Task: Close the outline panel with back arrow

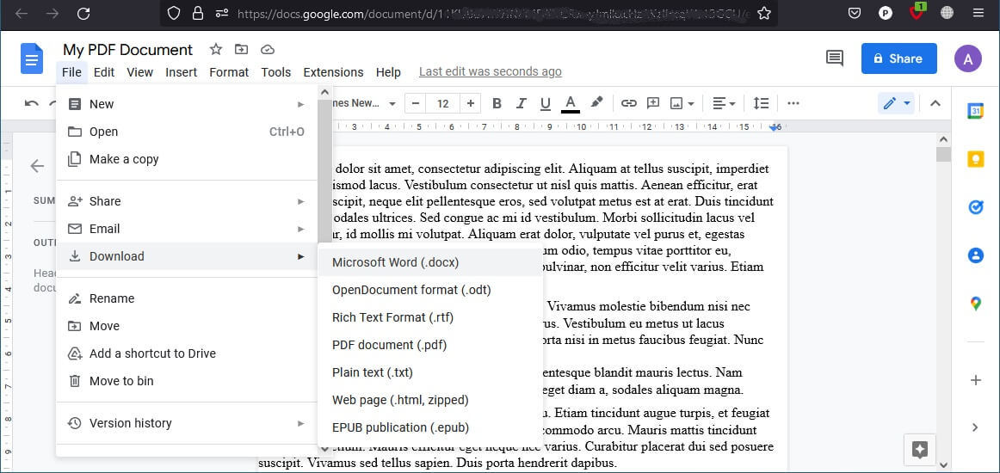Action: (x=37, y=166)
